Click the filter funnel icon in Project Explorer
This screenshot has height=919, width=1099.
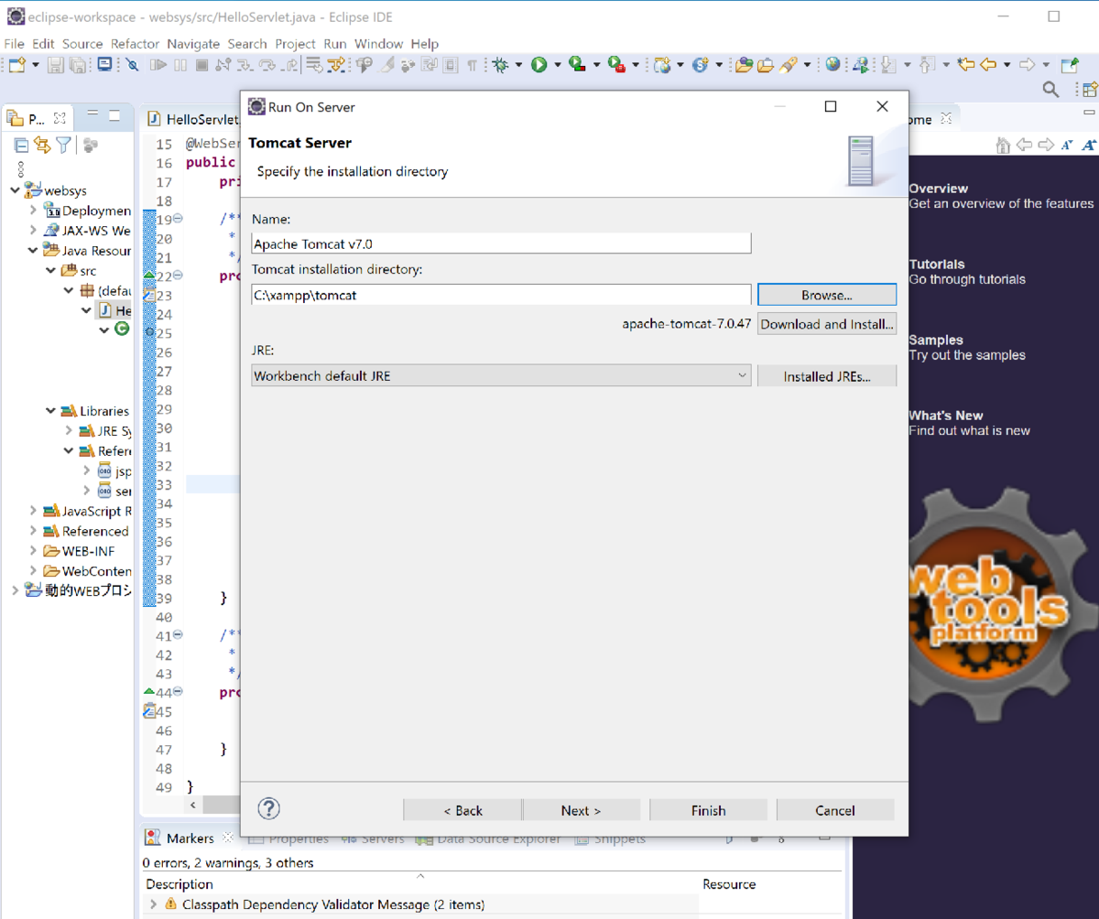coord(63,145)
